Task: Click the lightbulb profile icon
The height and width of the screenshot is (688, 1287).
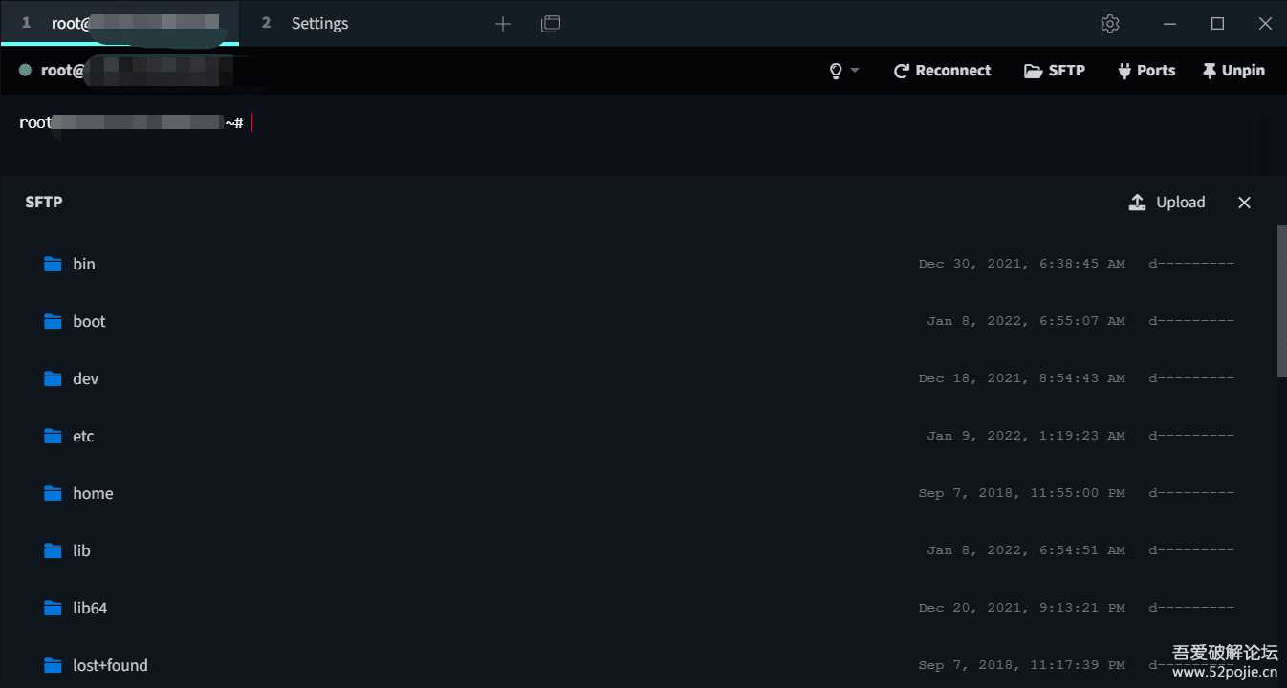Action: point(836,71)
